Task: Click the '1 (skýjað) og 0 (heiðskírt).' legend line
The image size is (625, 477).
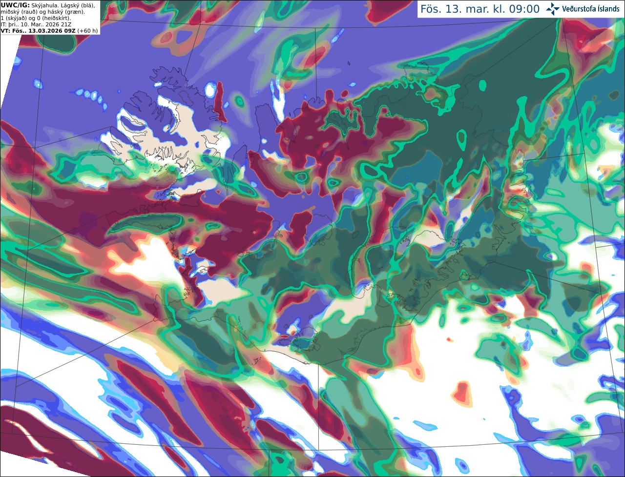Action: click(x=36, y=18)
